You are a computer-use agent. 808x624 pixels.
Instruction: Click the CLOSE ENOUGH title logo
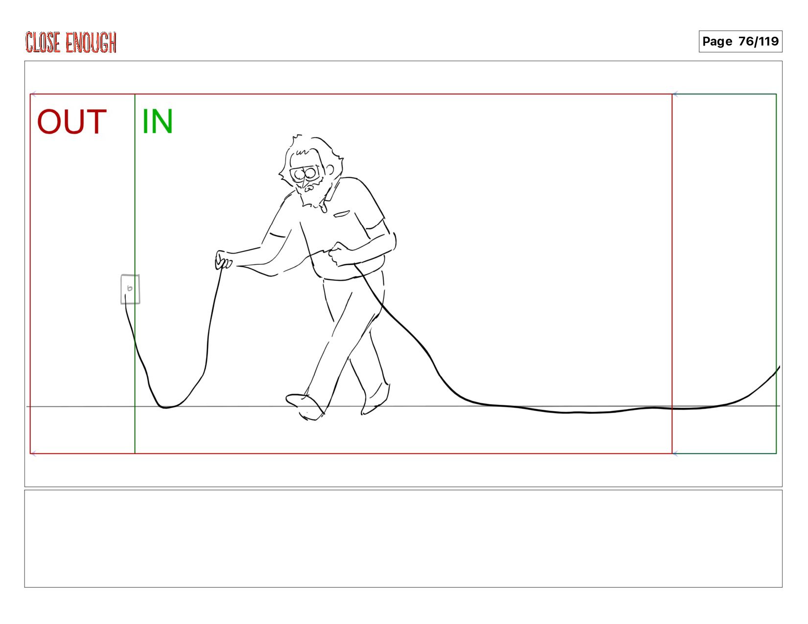click(71, 42)
